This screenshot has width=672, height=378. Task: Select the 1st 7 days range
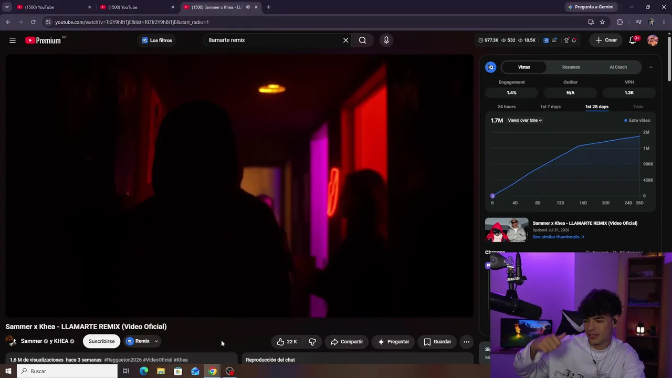click(550, 107)
